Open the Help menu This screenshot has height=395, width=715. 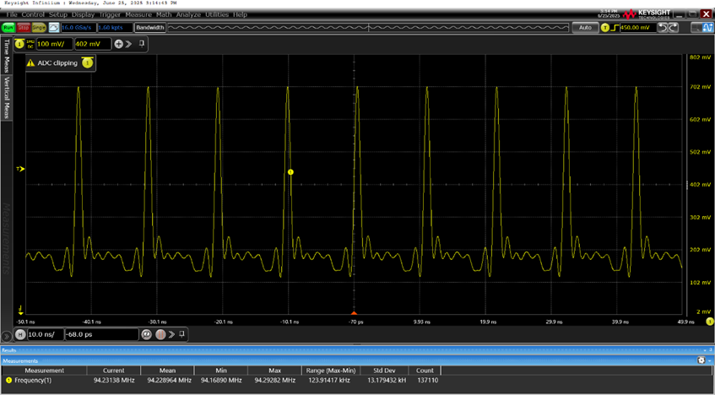240,14
